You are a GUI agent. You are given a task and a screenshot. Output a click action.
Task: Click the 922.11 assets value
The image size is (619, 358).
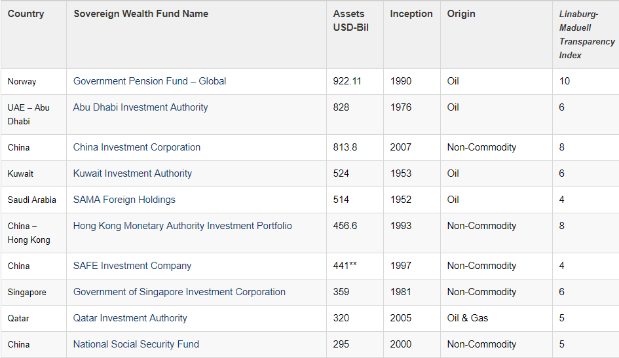click(347, 81)
